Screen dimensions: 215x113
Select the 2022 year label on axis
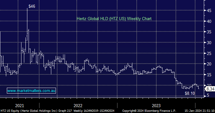(78, 106)
